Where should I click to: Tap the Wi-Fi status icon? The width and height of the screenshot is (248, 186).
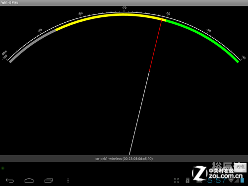click(231, 180)
